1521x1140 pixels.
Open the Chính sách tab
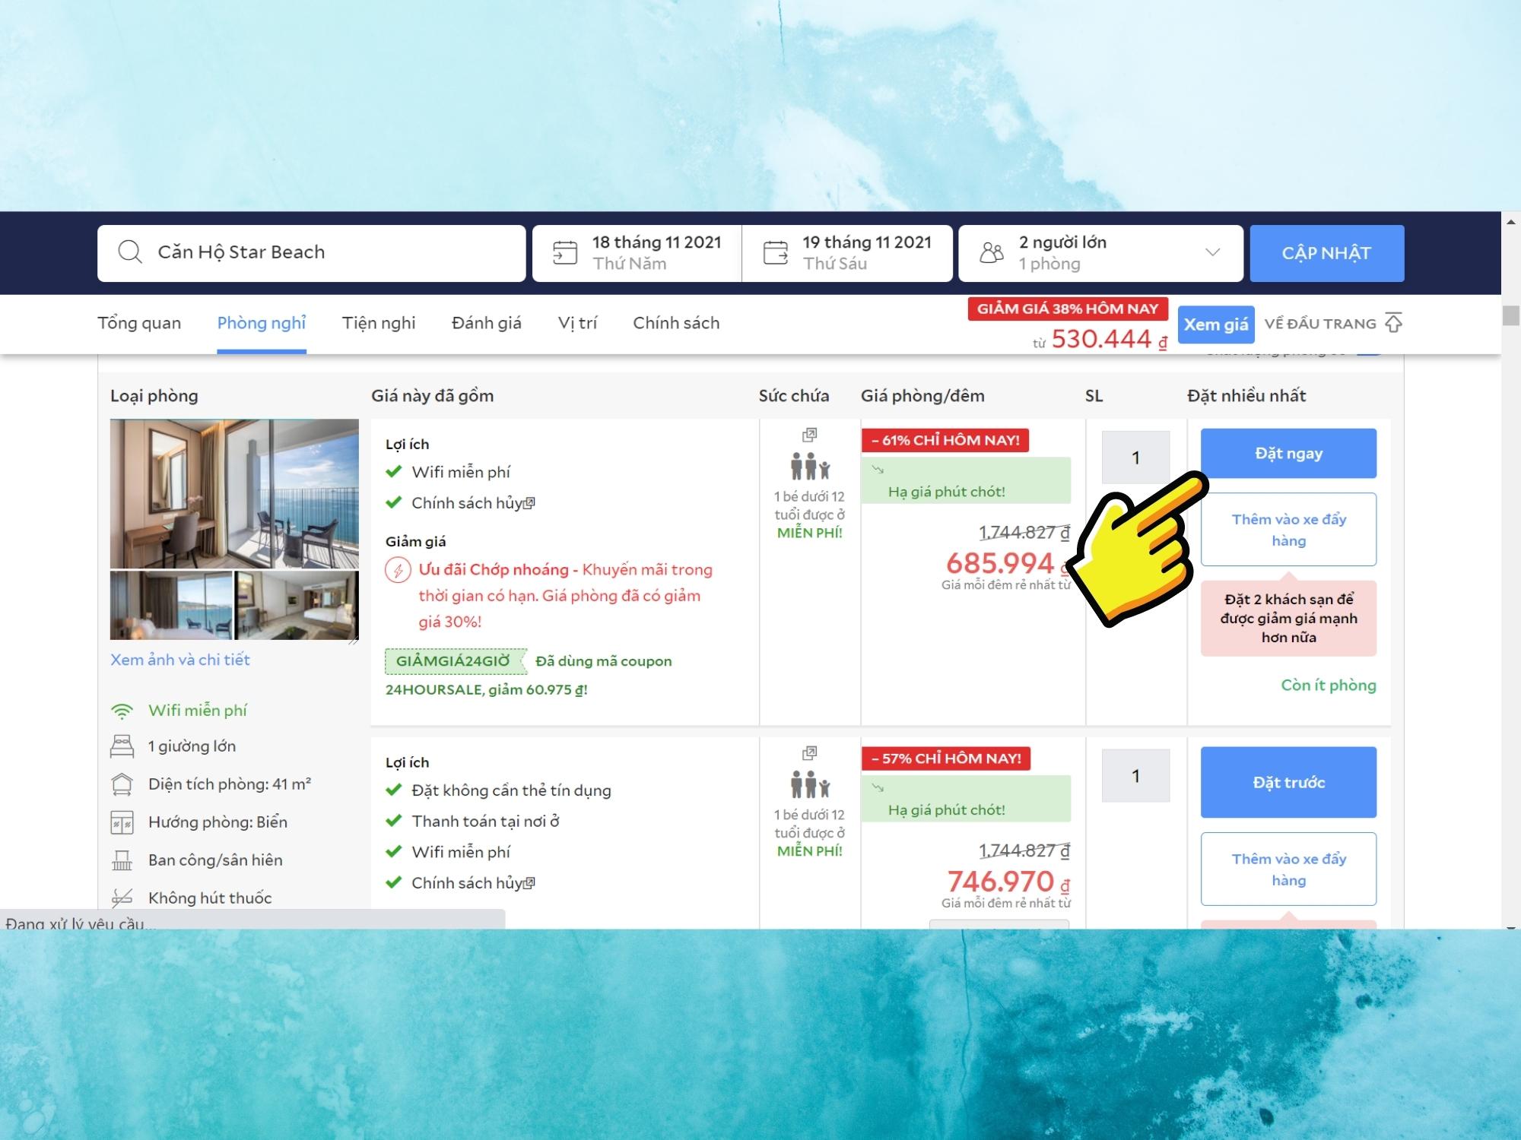click(x=675, y=323)
